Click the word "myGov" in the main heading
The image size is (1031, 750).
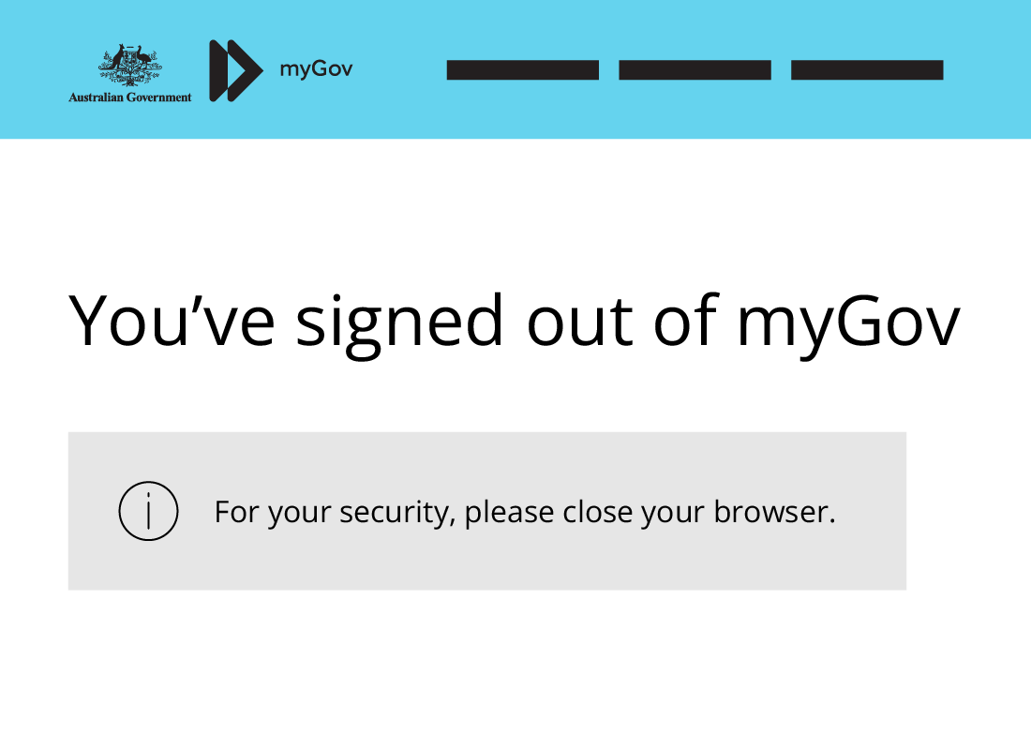[848, 322]
